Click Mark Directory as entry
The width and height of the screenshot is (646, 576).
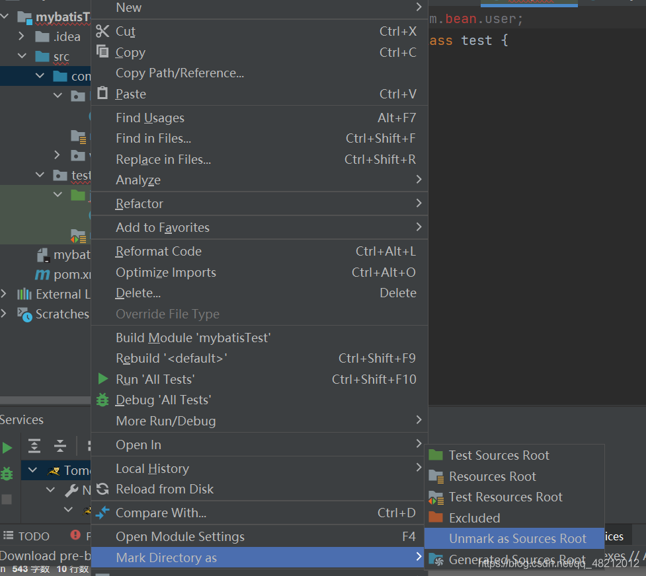[x=259, y=558]
